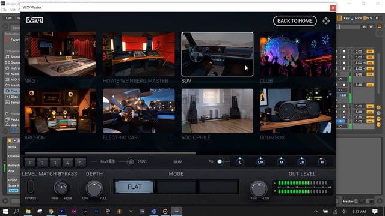Open Windows taskbar search
The image size is (385, 216).
16,211
